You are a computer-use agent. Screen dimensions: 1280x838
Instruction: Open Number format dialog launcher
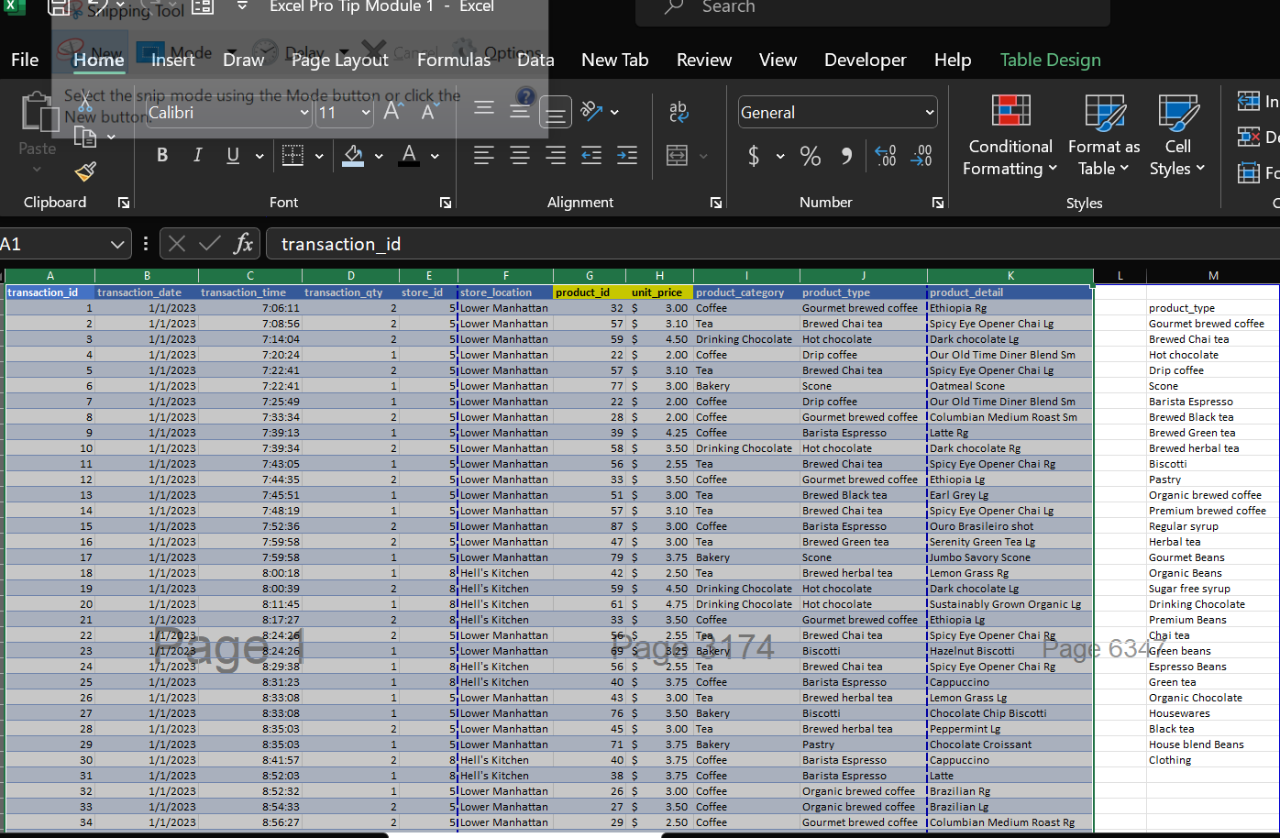(938, 203)
